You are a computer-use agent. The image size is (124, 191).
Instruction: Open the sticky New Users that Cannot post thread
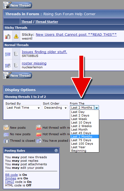[x=76, y=35]
